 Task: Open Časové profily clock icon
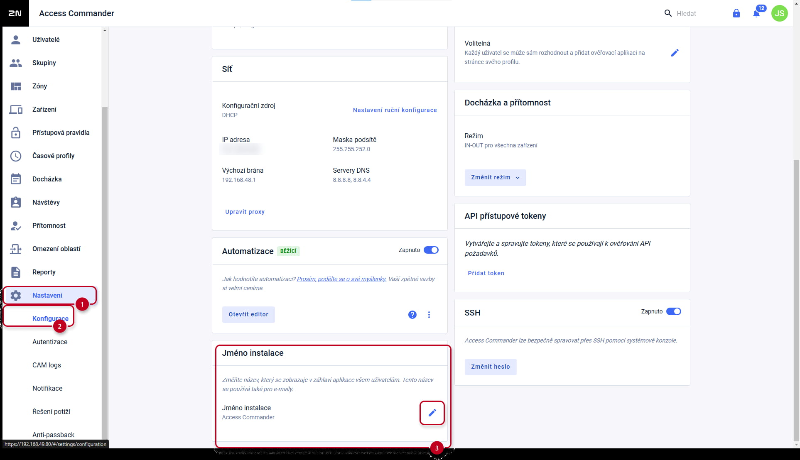point(16,156)
